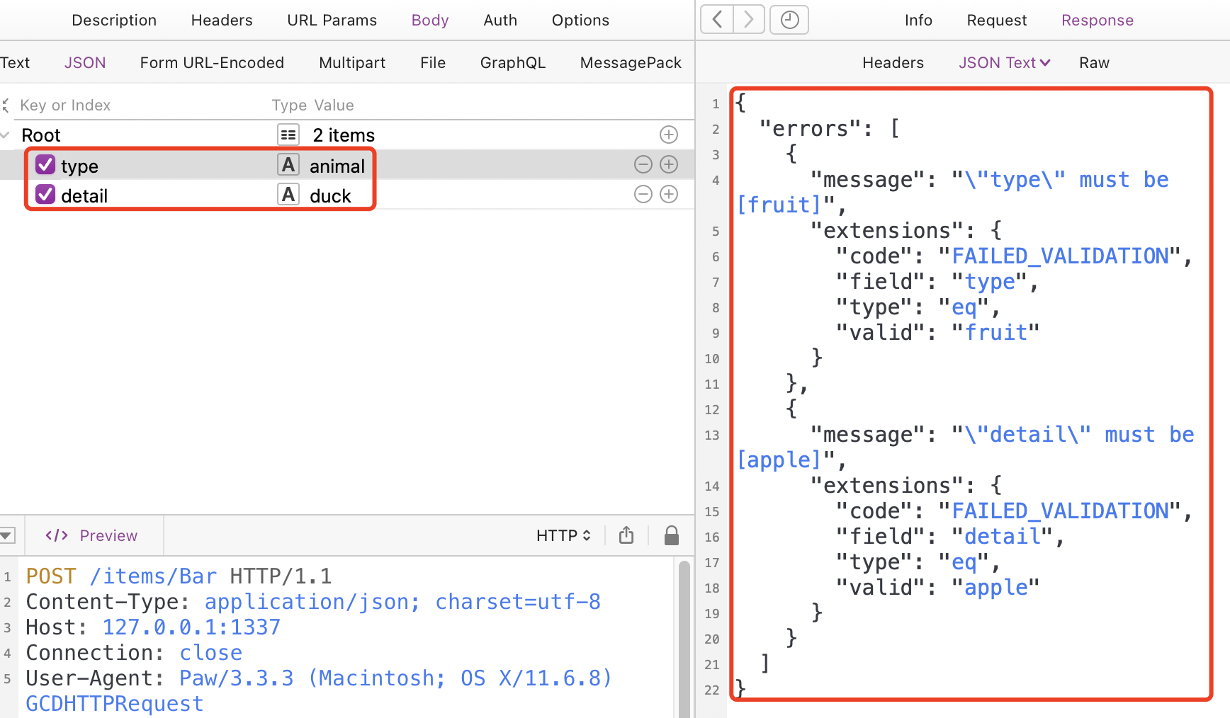Show response Headers sub-tab
Screen dimensions: 1230x718
(893, 62)
